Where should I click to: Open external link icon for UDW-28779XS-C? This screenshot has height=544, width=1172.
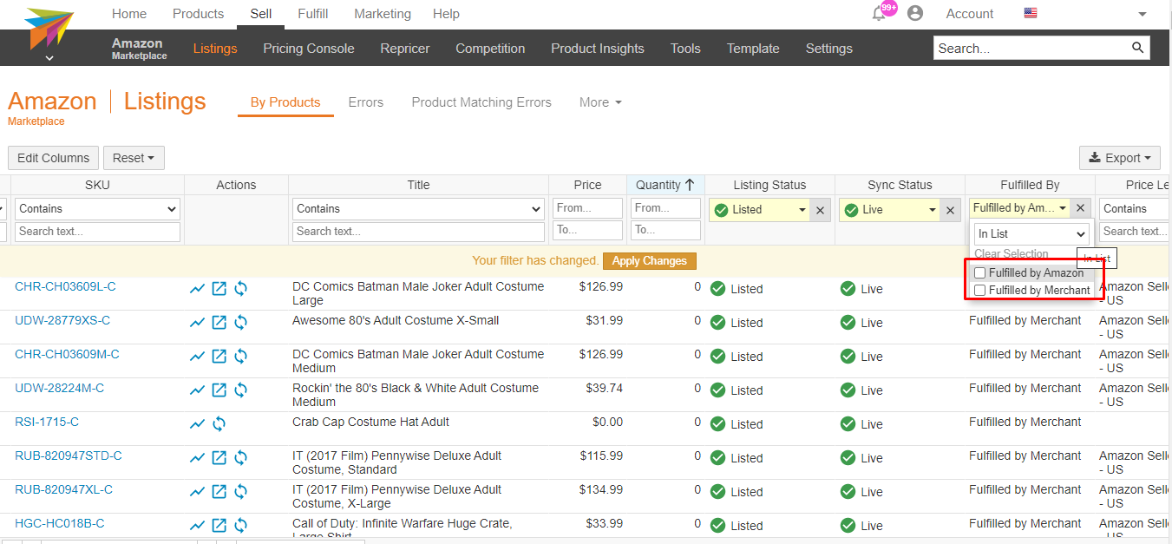[x=219, y=323]
